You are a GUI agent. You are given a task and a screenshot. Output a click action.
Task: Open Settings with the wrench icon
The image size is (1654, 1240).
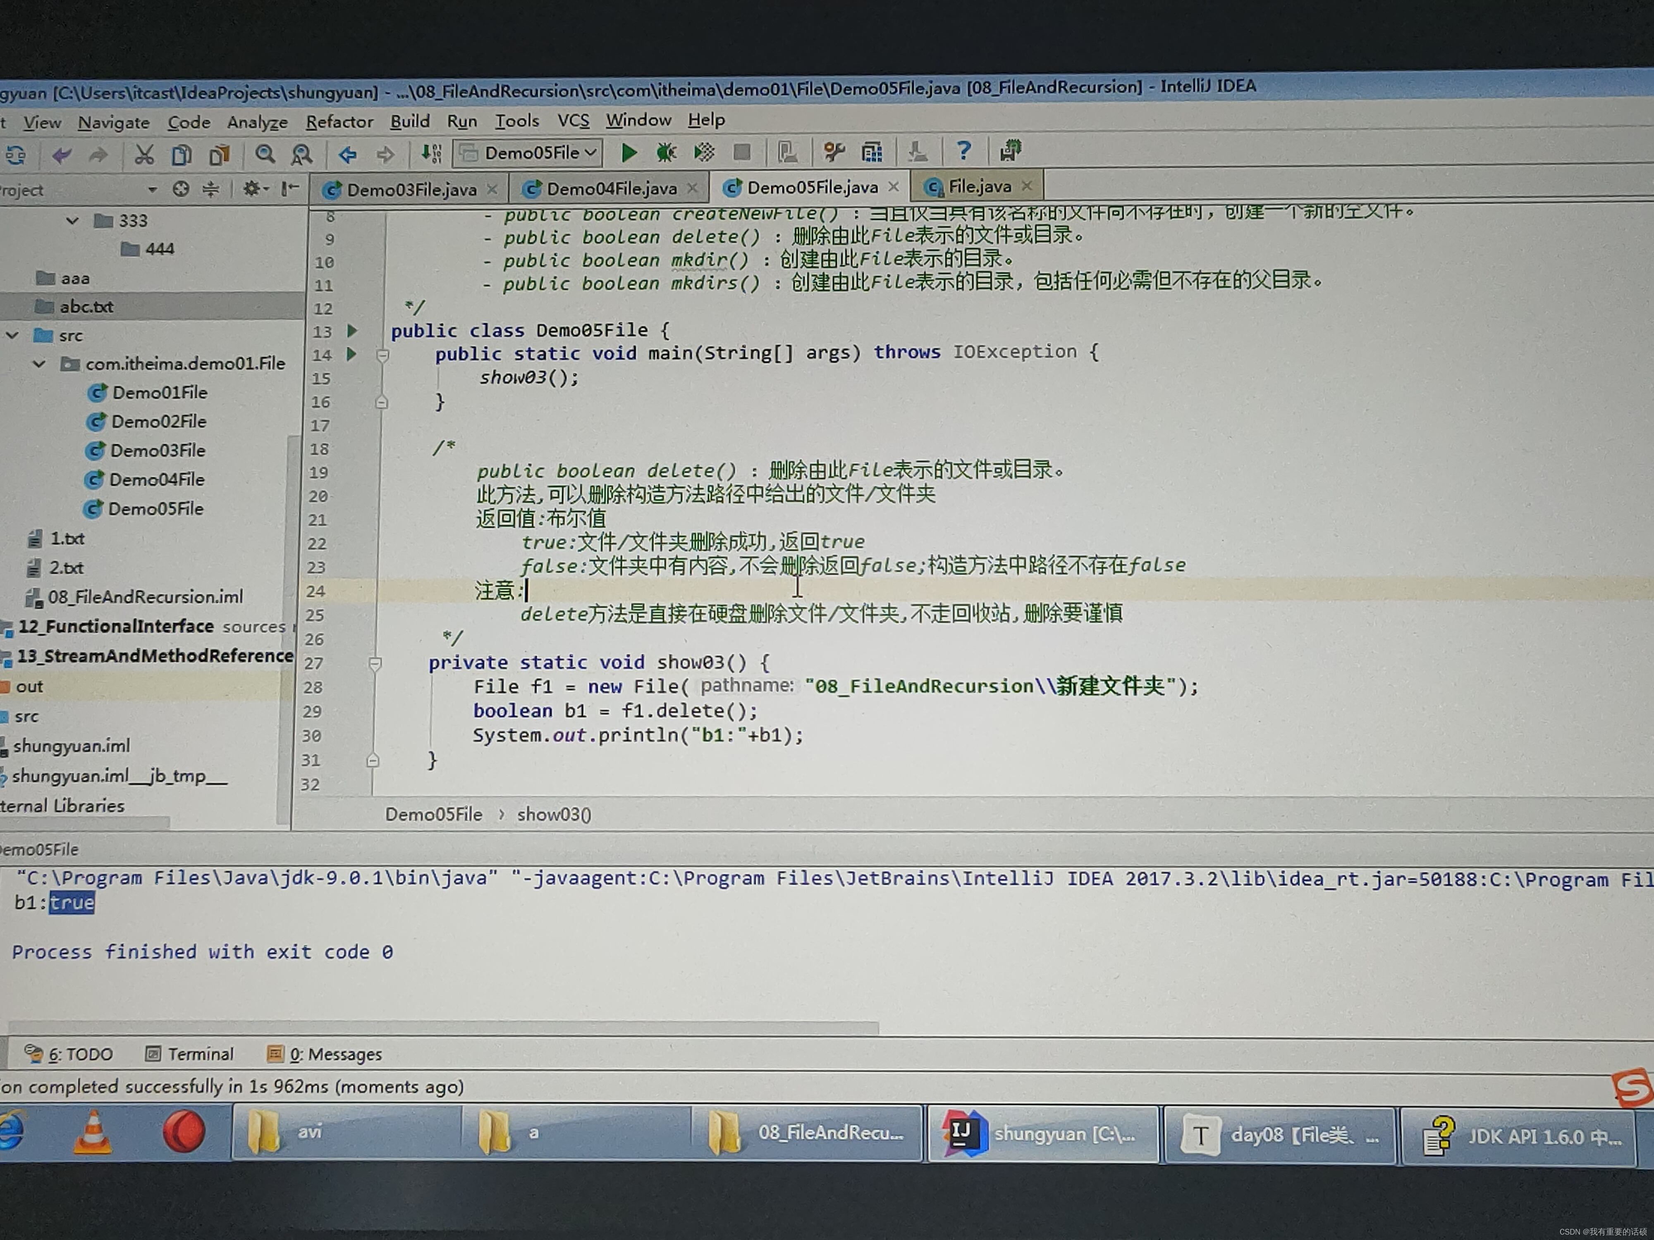(x=834, y=152)
